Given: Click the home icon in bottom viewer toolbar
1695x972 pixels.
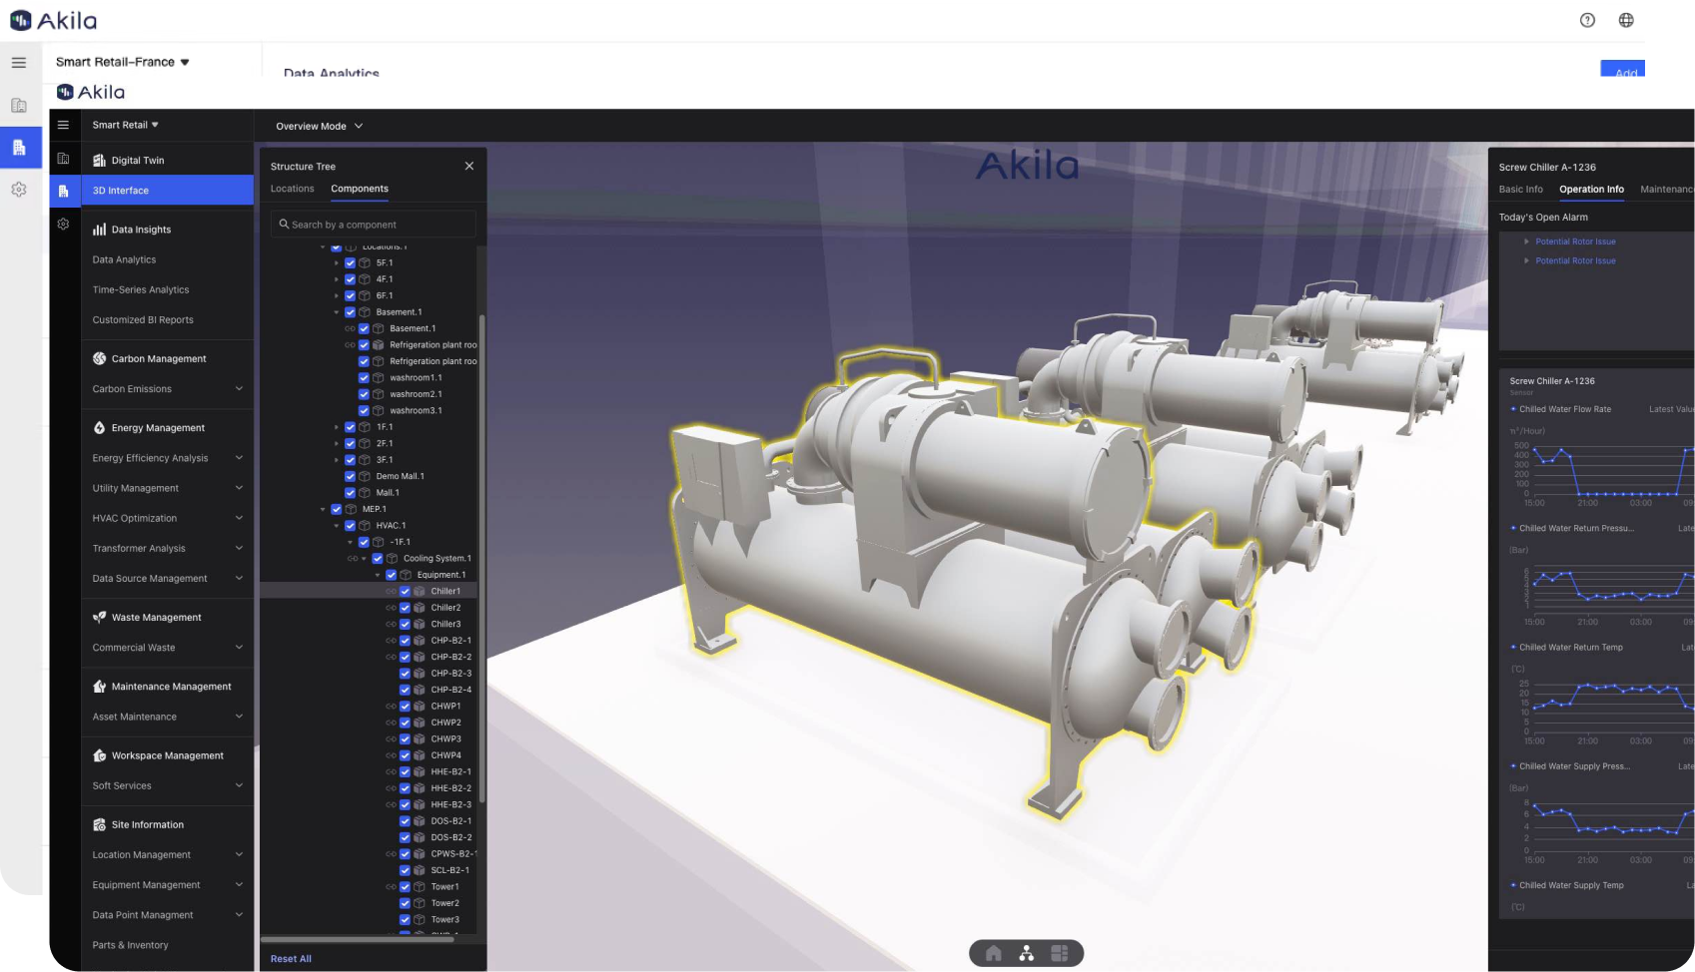Looking at the screenshot, I should pyautogui.click(x=993, y=953).
